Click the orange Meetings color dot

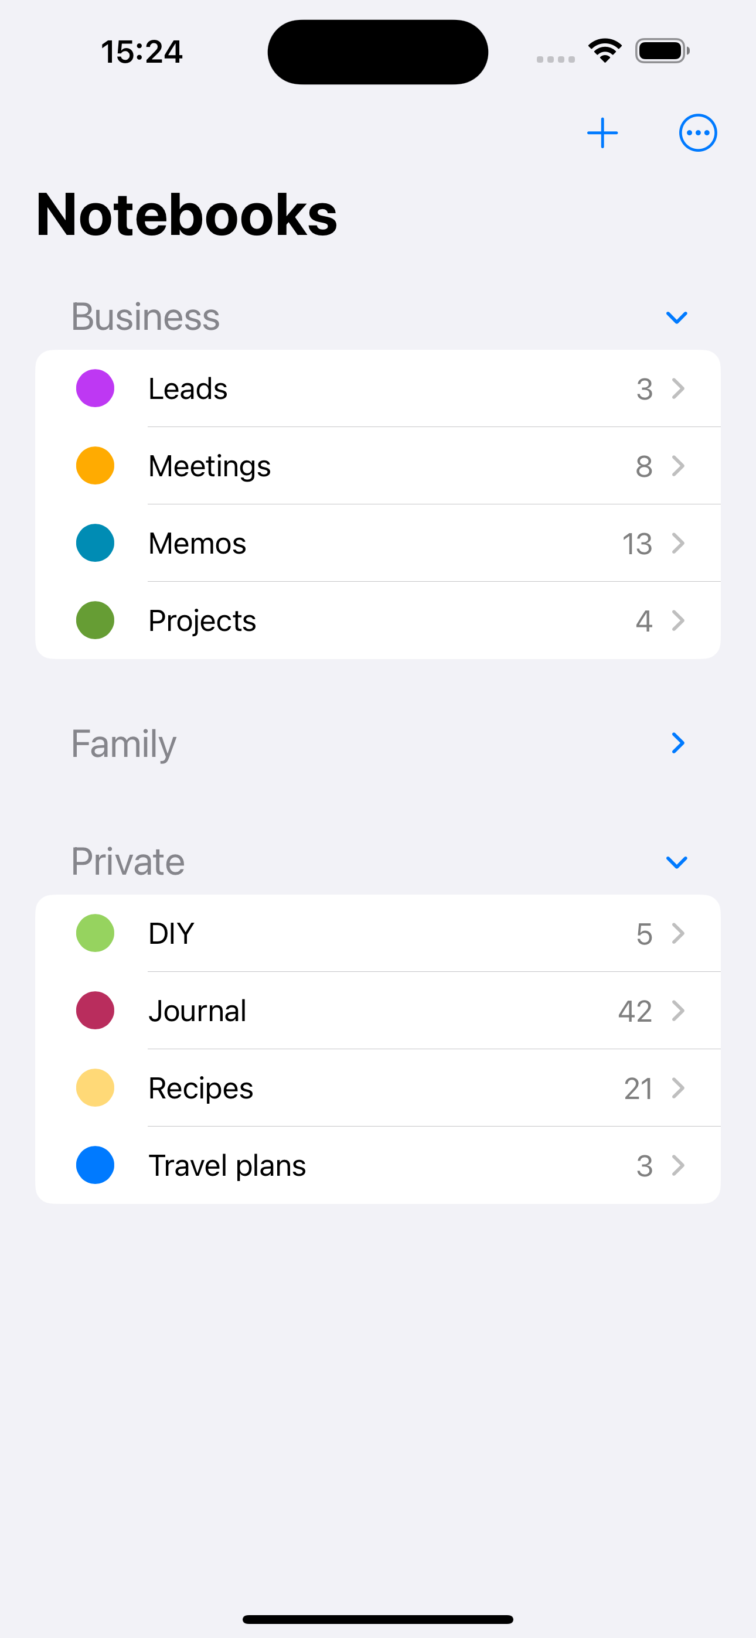pyautogui.click(x=96, y=466)
